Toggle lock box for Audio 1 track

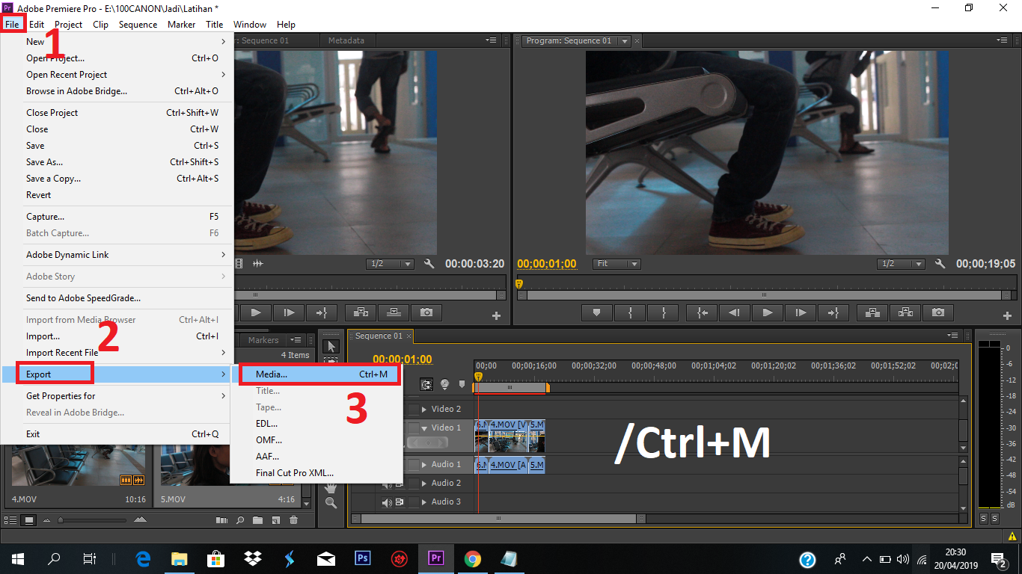[414, 465]
